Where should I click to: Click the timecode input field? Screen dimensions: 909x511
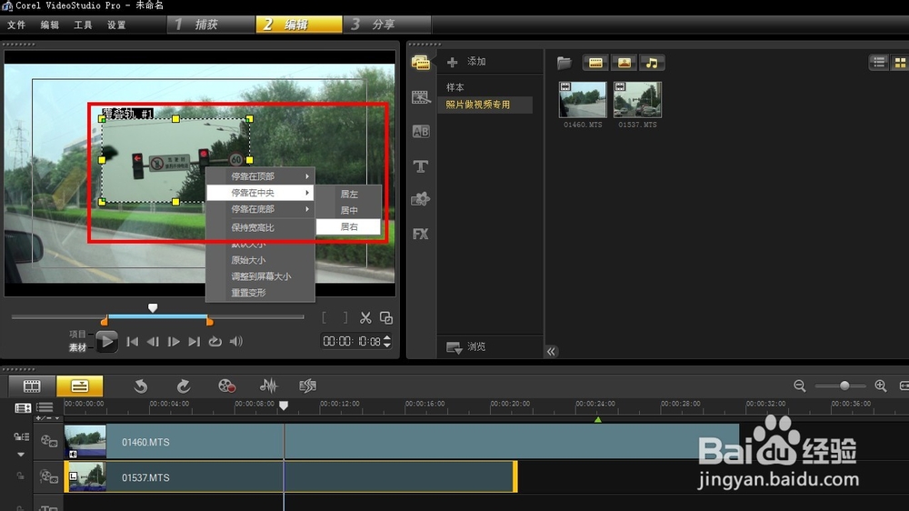tap(352, 342)
